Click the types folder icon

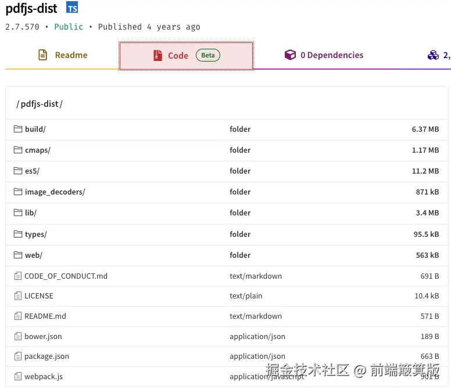[18, 234]
